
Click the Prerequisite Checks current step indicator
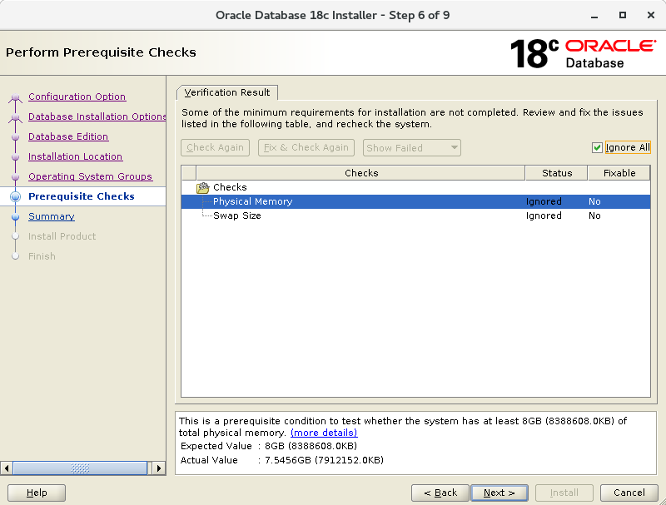click(16, 196)
